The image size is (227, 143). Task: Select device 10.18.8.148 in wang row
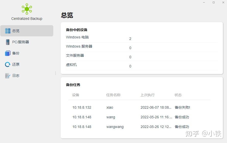pos(82,117)
